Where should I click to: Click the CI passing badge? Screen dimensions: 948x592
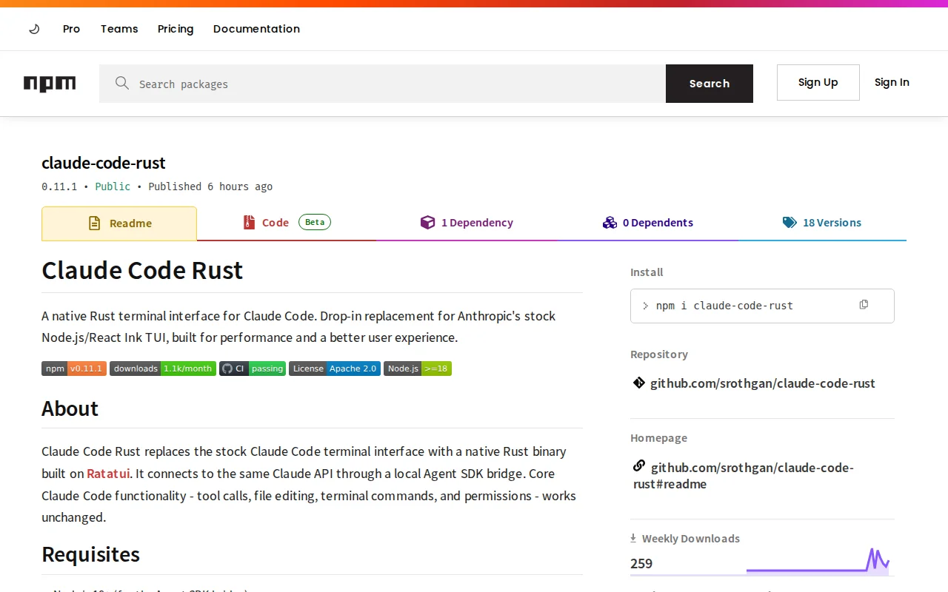pos(253,369)
